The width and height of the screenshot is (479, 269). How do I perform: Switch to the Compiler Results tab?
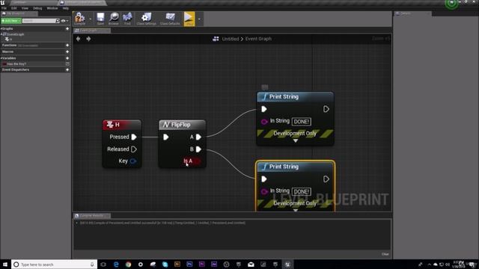pos(91,216)
